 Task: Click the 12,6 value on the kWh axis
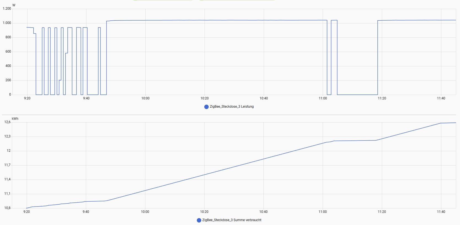point(7,122)
